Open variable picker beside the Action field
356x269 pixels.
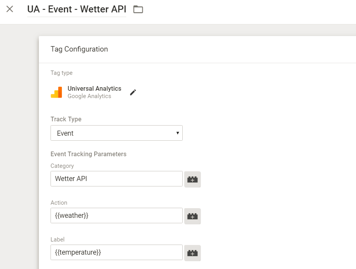[192, 216]
